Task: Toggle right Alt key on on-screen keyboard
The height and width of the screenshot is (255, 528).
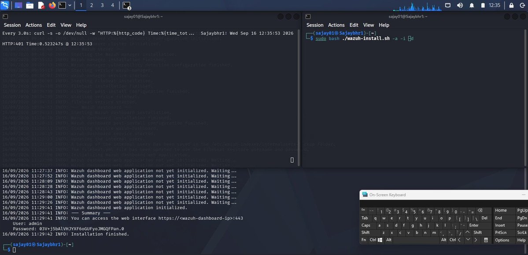Action: (444, 240)
